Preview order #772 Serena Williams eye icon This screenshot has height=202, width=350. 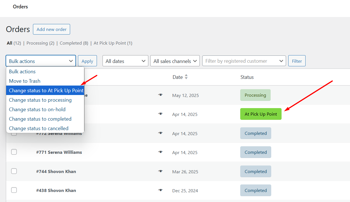[160, 133]
